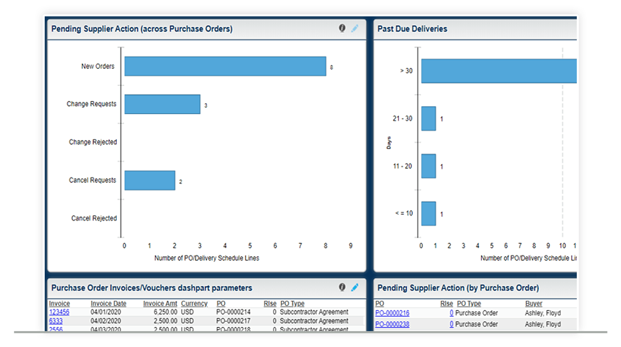Open info tooltip on Pending Supplier Action panel

342,28
